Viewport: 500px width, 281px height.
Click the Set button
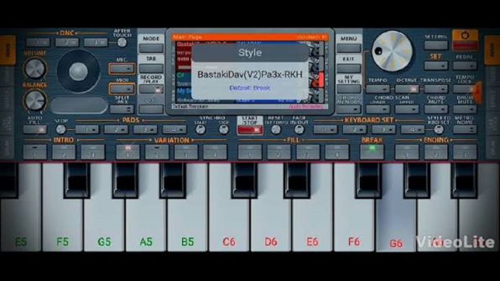click(x=436, y=65)
